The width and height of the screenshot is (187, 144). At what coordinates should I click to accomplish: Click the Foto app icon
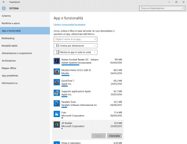point(57,114)
